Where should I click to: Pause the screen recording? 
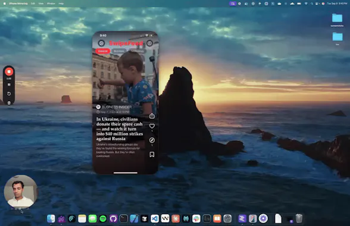tap(9, 84)
